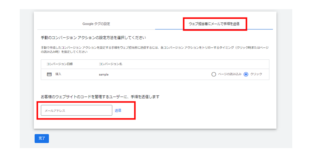Click the コンバージョン名 column header
312x157 pixels.
pos(111,64)
